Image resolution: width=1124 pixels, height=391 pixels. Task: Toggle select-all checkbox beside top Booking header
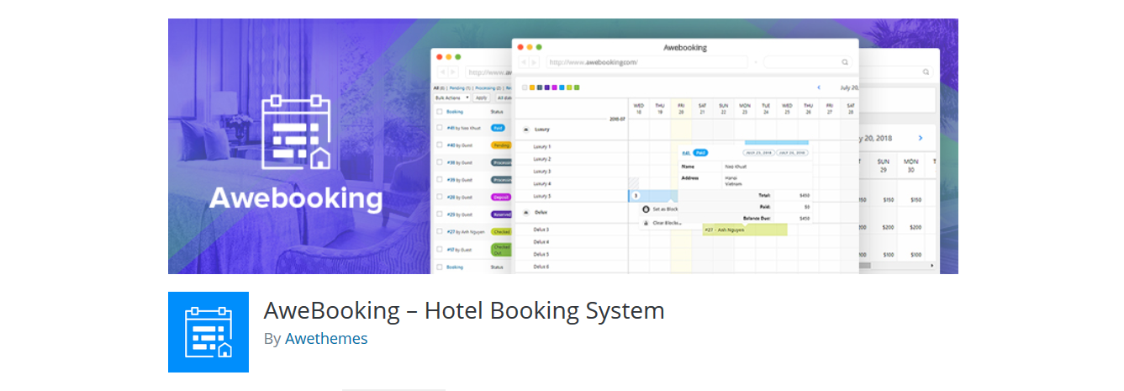[439, 112]
